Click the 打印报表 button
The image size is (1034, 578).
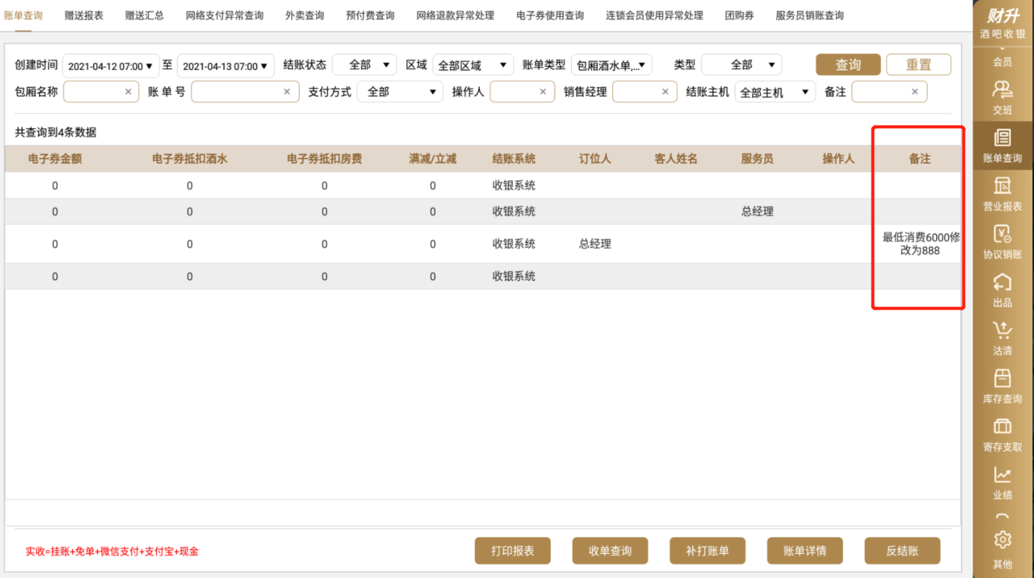click(513, 551)
